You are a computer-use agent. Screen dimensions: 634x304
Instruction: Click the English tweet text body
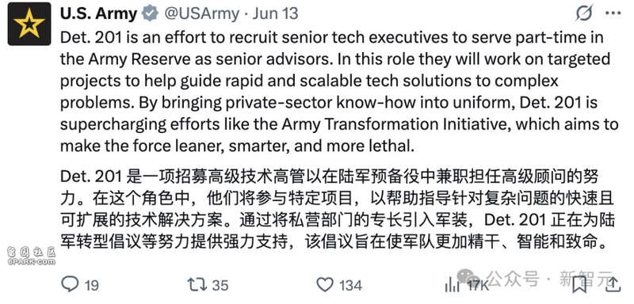pyautogui.click(x=339, y=92)
